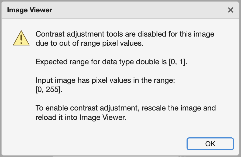The width and height of the screenshot is (241, 157).
Task: Click the word 'double' in the message
Action: (147, 62)
